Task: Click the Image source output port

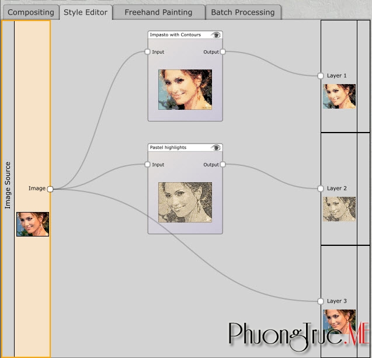Action: [x=50, y=189]
